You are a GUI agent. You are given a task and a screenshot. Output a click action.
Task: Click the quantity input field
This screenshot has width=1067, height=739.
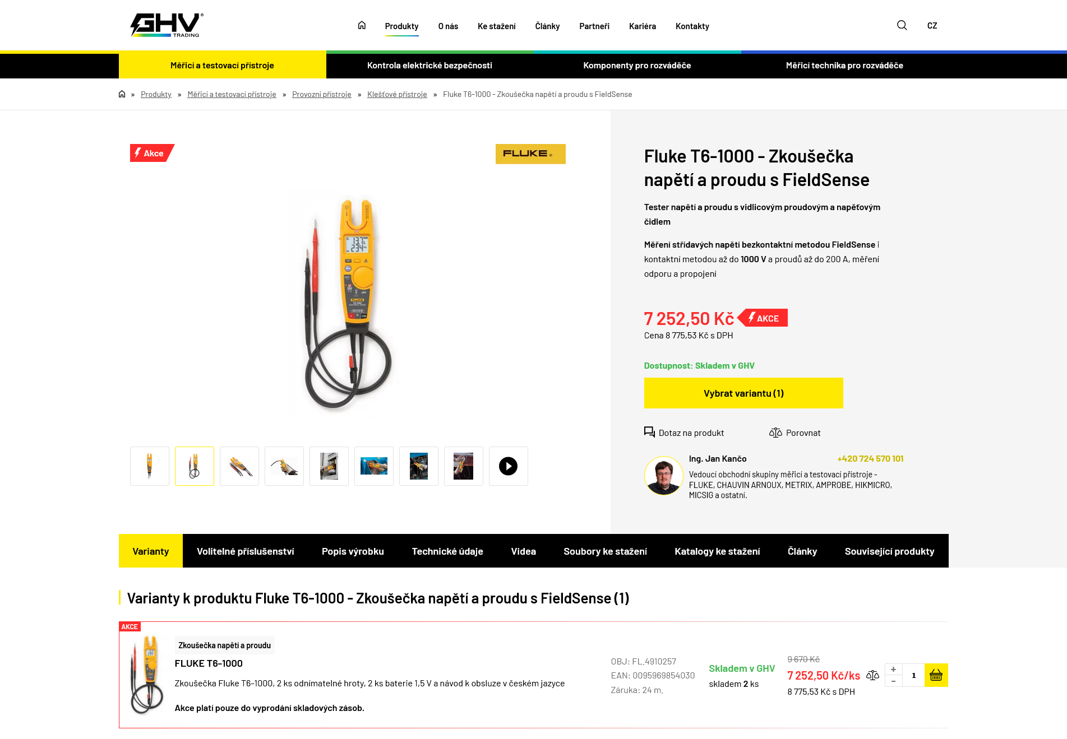913,675
